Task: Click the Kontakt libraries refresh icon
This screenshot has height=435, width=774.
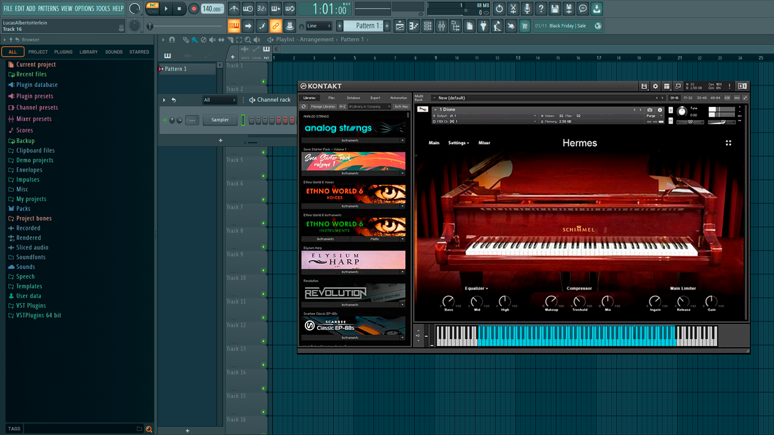Action: [x=304, y=106]
